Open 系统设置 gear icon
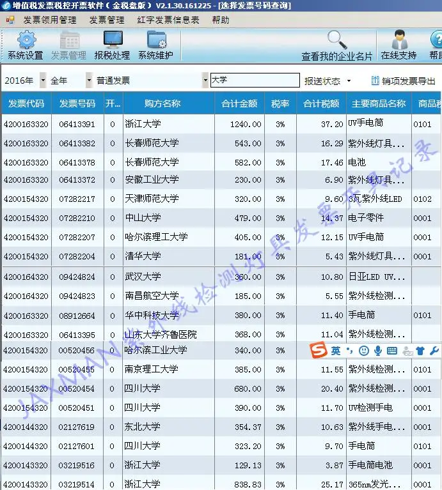442x490 pixels. click(x=26, y=40)
